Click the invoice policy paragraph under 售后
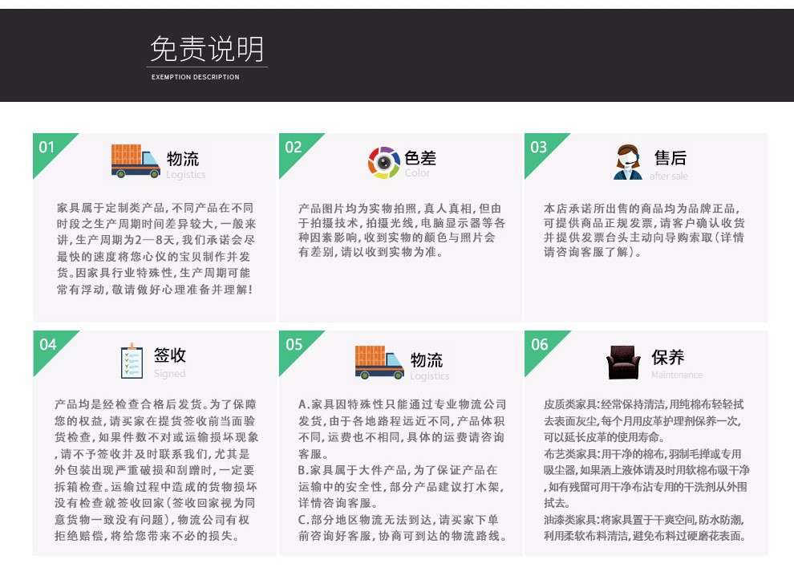This screenshot has width=794, height=584. pos(644,230)
